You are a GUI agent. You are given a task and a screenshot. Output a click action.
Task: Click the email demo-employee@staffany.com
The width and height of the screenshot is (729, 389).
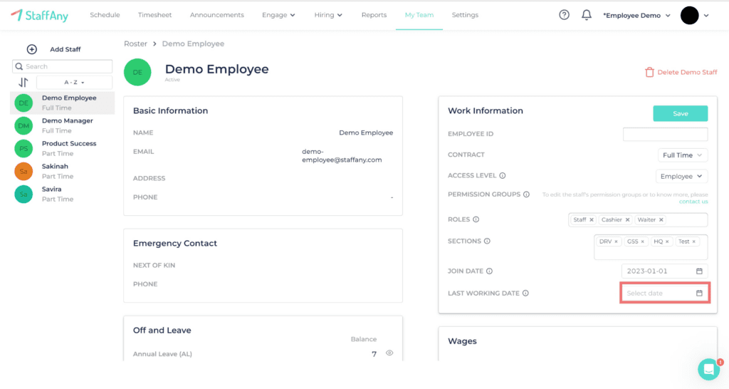coord(342,155)
